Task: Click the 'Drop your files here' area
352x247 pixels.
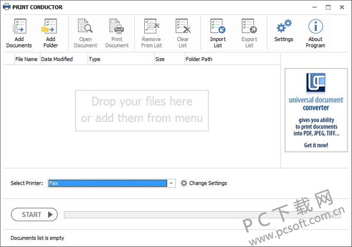Action: pos(142,110)
